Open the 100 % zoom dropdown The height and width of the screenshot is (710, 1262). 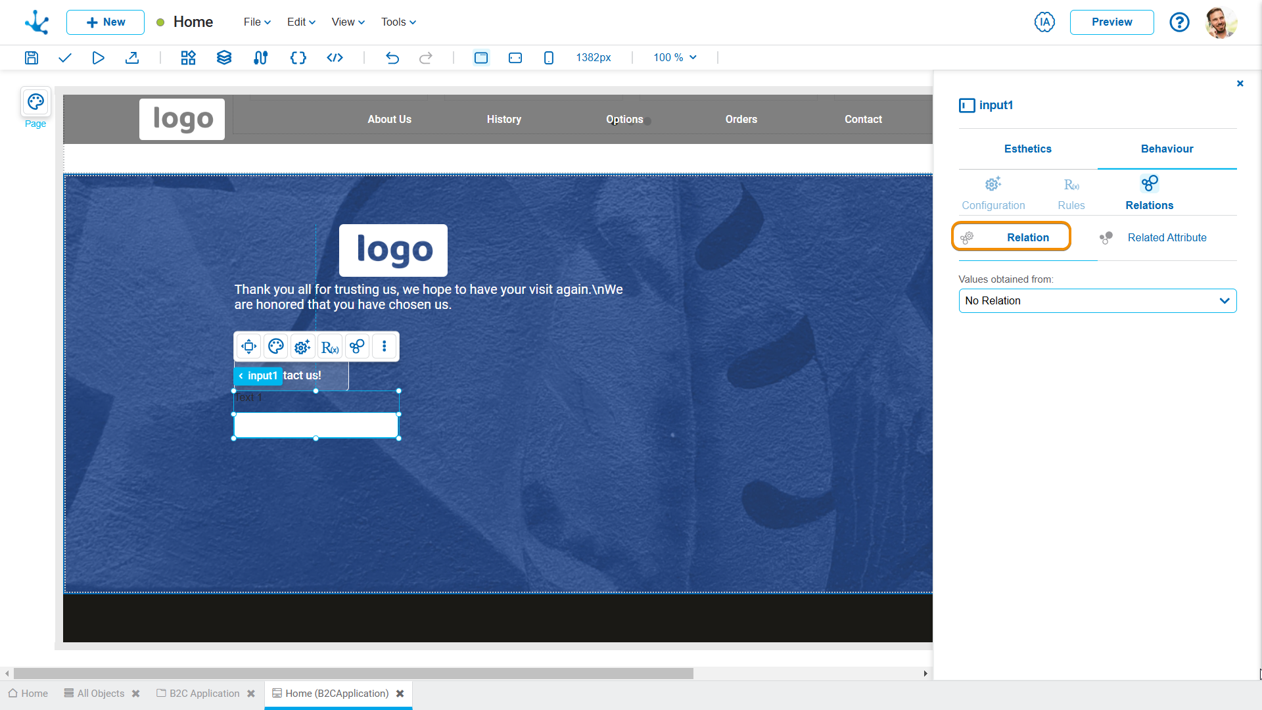pos(675,58)
